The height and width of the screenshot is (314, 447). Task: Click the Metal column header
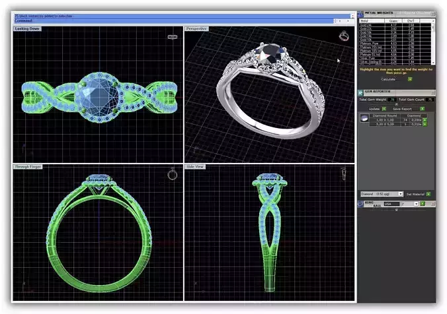tap(372, 20)
